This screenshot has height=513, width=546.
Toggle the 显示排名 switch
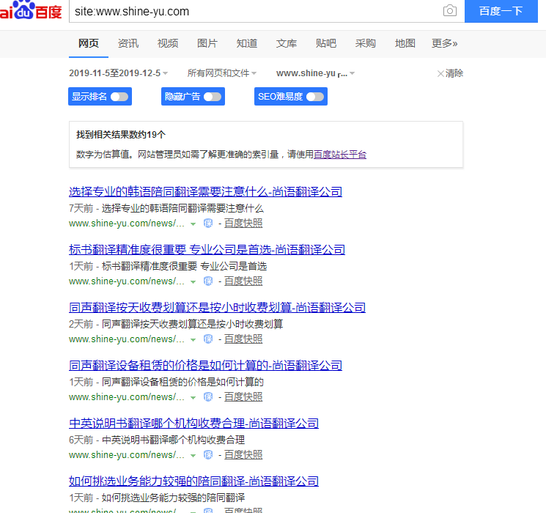click(x=119, y=97)
